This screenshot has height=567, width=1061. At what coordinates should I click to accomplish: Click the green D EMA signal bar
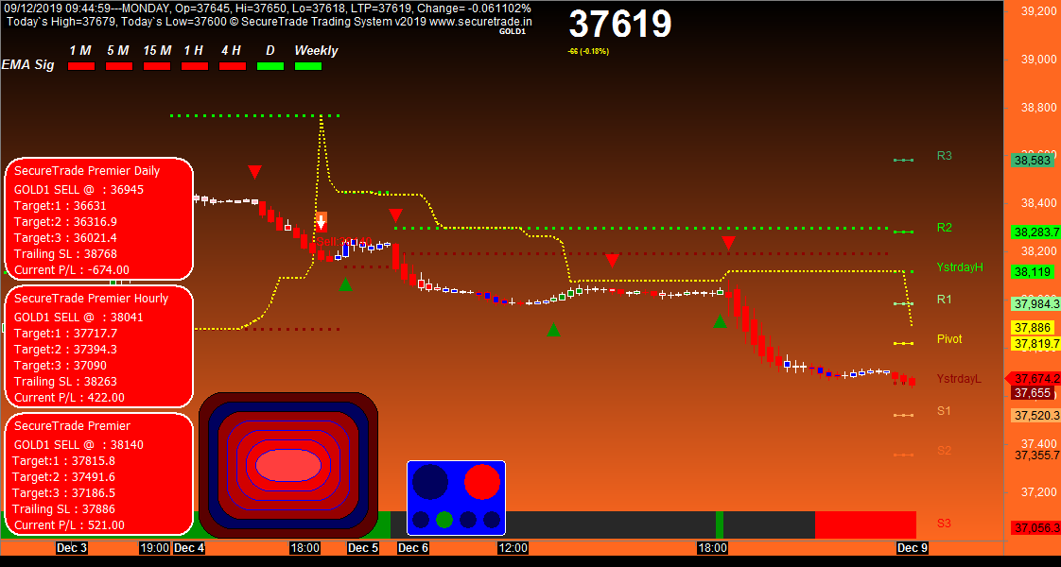(270, 66)
